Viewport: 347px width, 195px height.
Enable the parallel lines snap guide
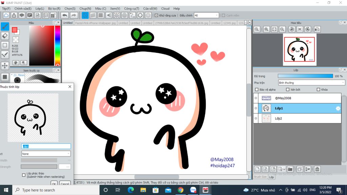93,15
